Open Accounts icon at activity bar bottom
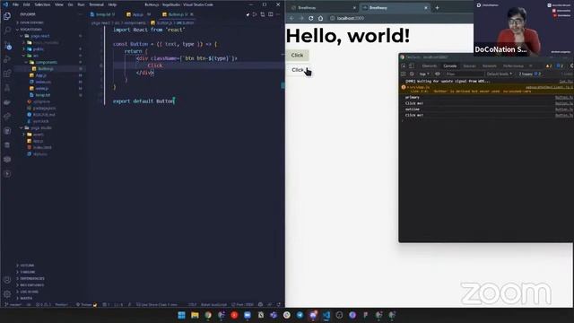The width and height of the screenshot is (574, 323). click(x=7, y=280)
